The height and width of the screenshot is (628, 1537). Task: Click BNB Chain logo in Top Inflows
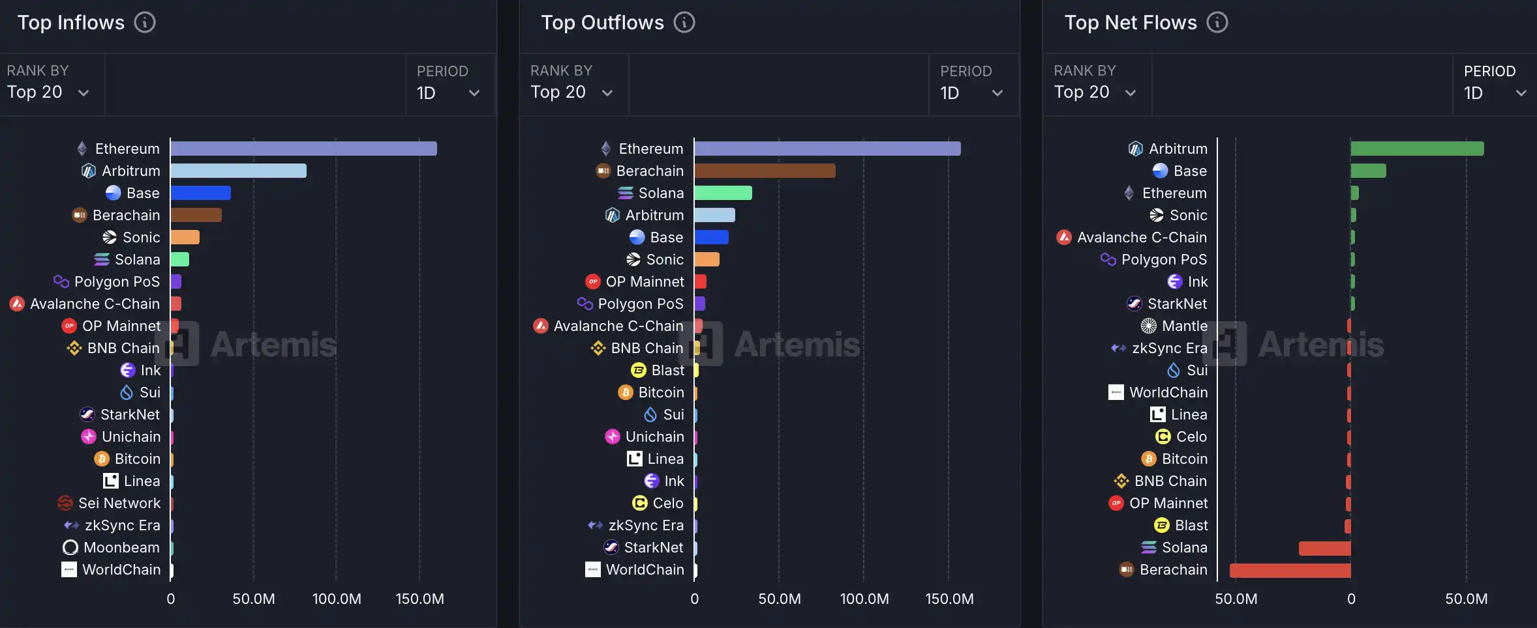click(x=74, y=348)
